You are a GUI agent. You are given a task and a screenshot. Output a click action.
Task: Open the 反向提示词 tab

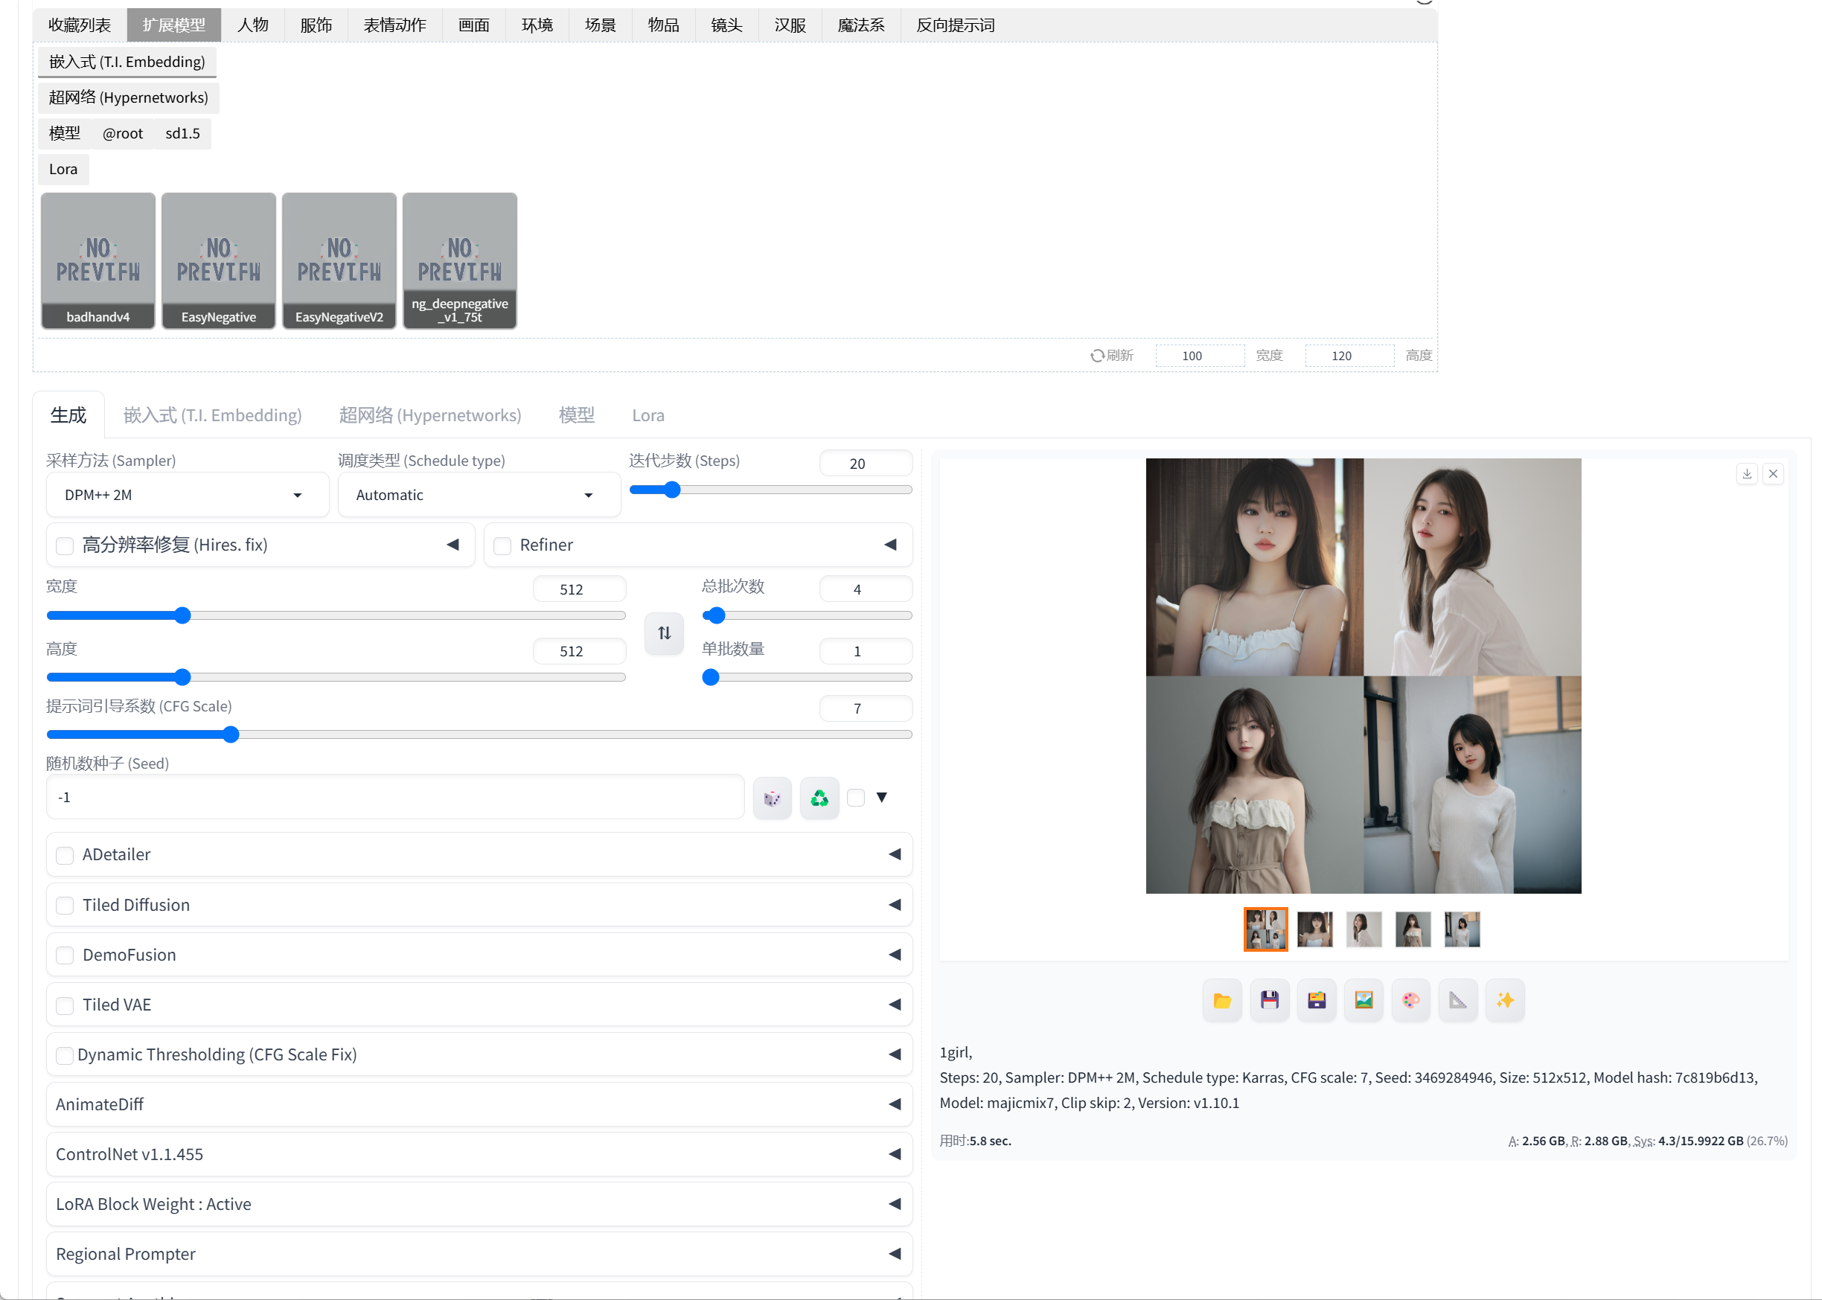(955, 25)
